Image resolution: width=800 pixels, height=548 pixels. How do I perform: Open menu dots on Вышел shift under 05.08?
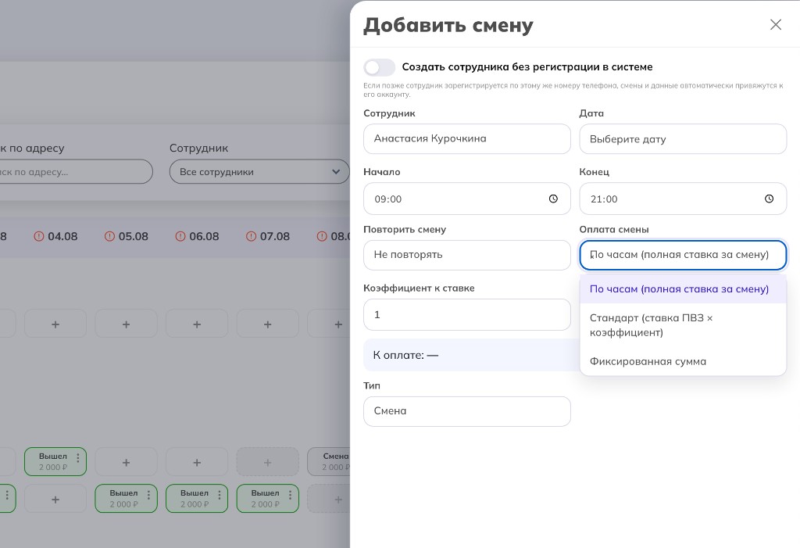pos(149,494)
